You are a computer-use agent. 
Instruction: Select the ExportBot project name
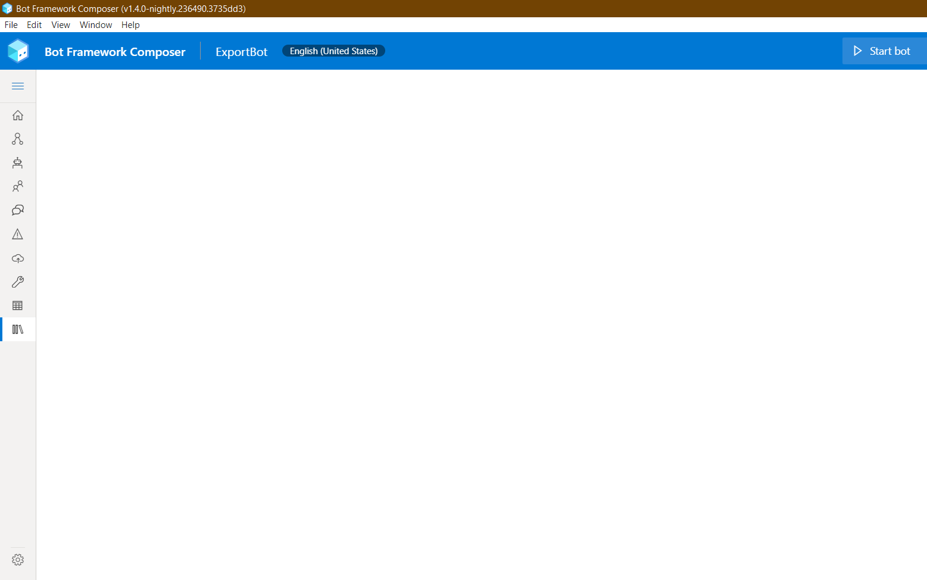click(x=241, y=52)
